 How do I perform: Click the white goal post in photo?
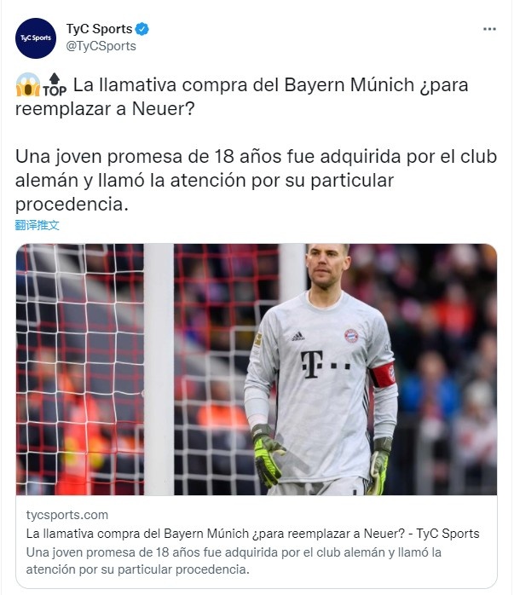[x=159, y=369]
